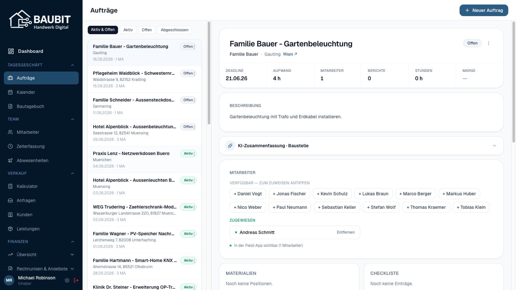Select the Zeiterfassung clock icon

(10, 146)
